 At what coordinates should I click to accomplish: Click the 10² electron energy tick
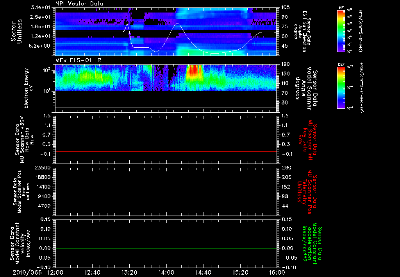(x=46, y=70)
